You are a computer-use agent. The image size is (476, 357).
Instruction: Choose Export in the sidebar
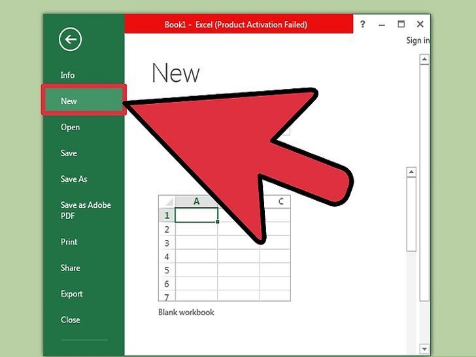point(72,294)
